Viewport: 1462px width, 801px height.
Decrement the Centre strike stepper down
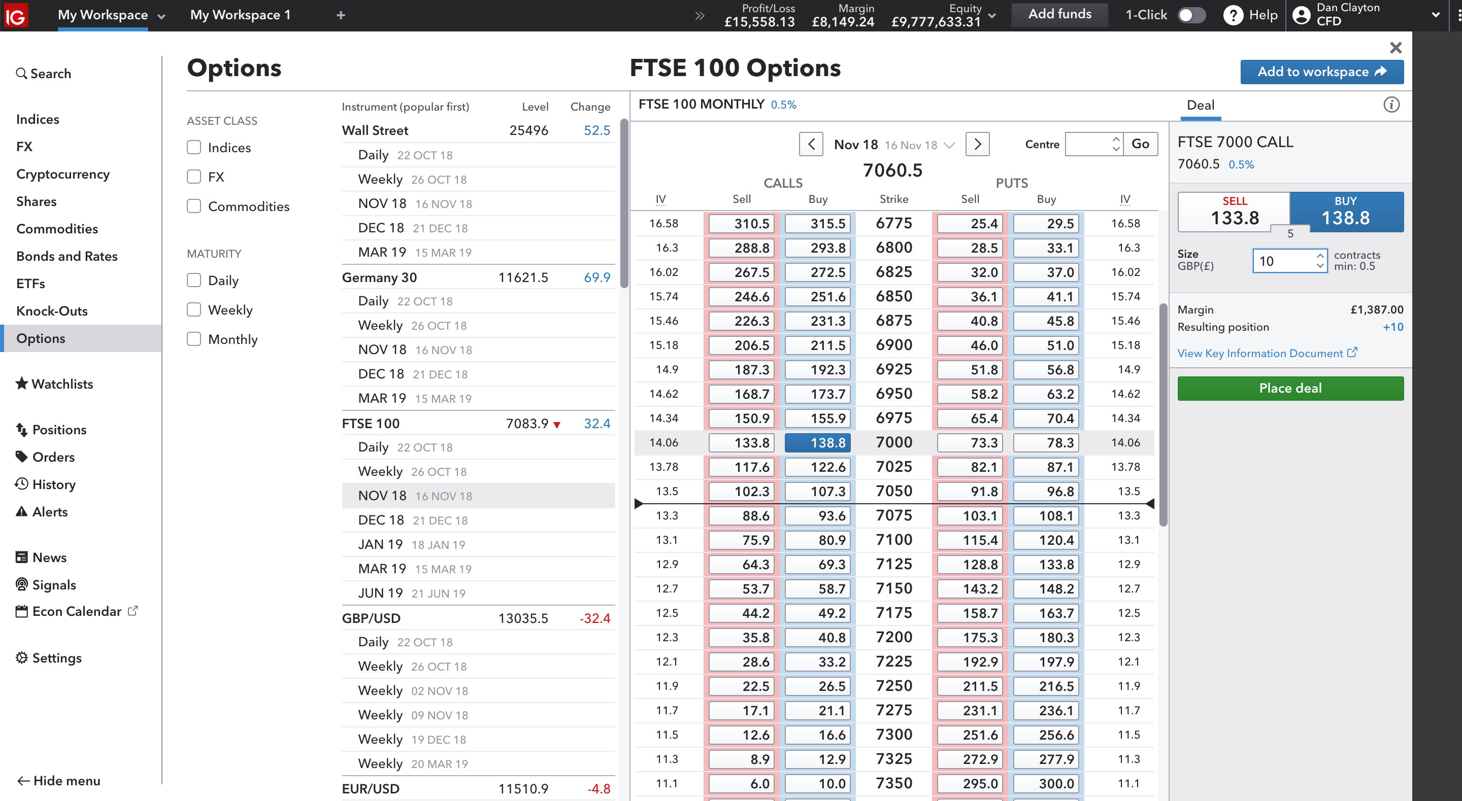click(1116, 149)
